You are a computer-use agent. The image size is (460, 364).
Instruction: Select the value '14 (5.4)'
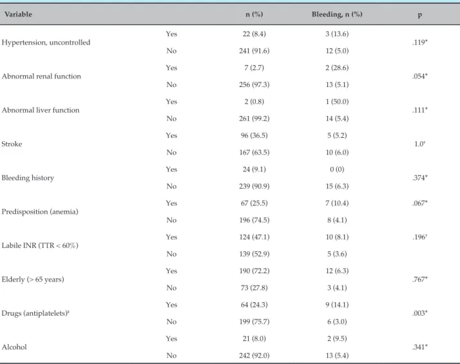[337, 119]
